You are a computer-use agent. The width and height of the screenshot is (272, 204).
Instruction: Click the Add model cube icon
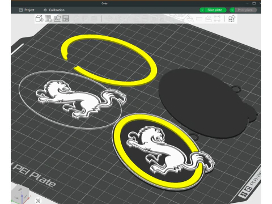pos(39,19)
